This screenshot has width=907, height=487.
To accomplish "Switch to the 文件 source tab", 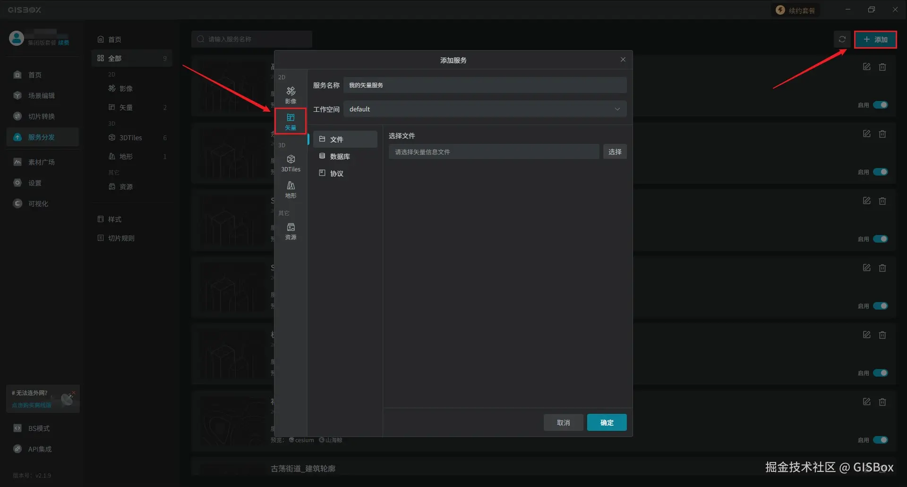I will coord(345,139).
